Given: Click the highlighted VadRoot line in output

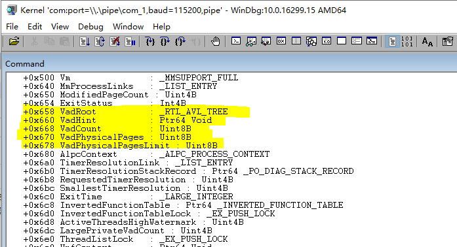Looking at the screenshot, I should [x=125, y=112].
